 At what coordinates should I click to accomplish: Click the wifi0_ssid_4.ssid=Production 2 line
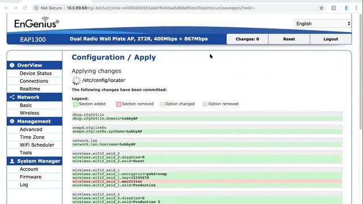(x=207, y=202)
